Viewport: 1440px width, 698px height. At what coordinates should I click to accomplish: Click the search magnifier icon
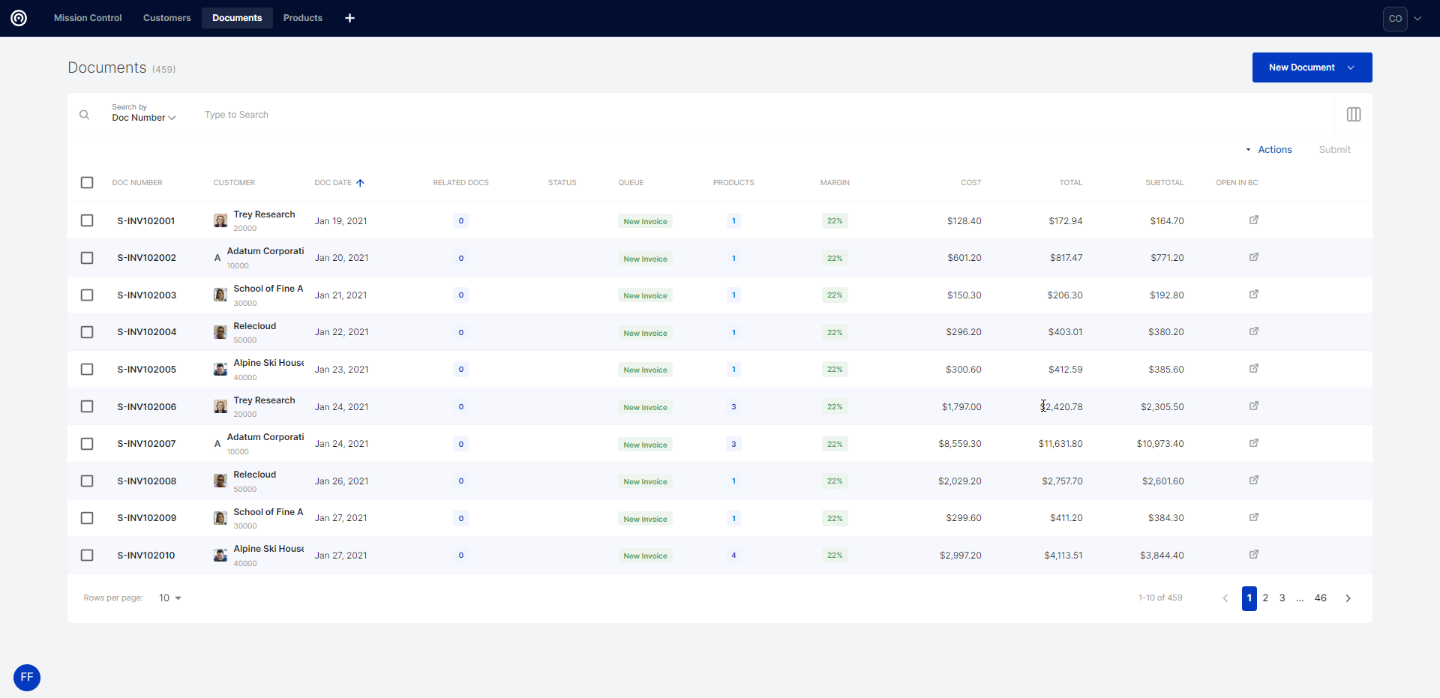[85, 115]
